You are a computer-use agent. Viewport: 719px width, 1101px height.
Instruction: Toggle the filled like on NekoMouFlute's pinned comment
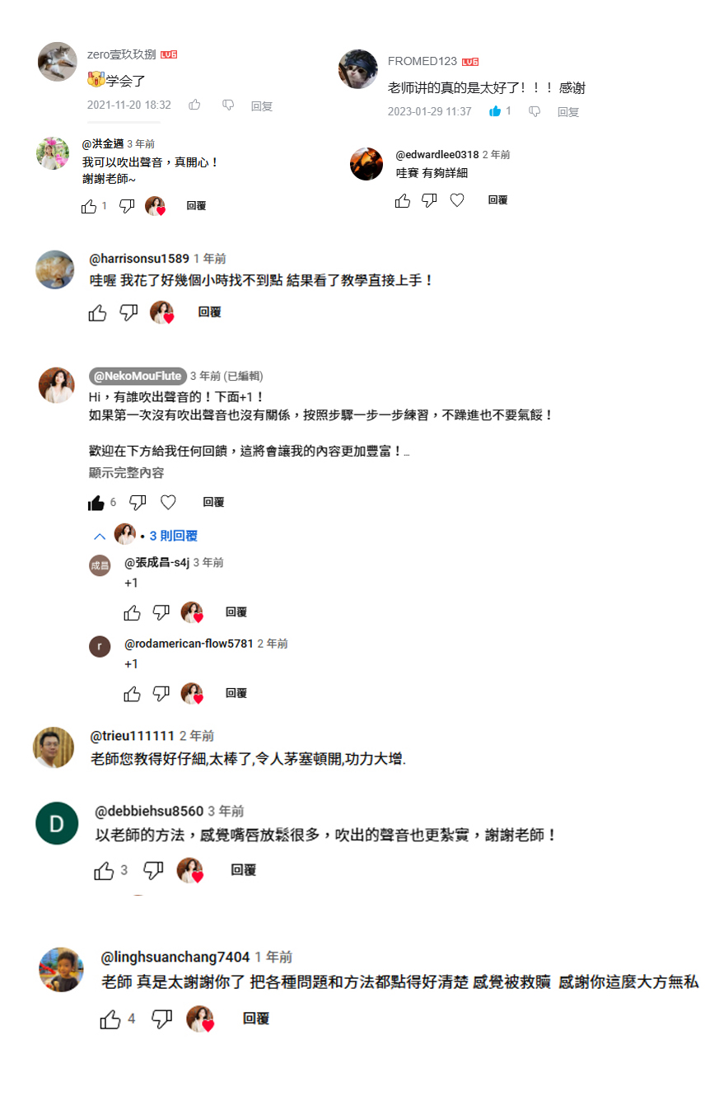click(x=96, y=503)
